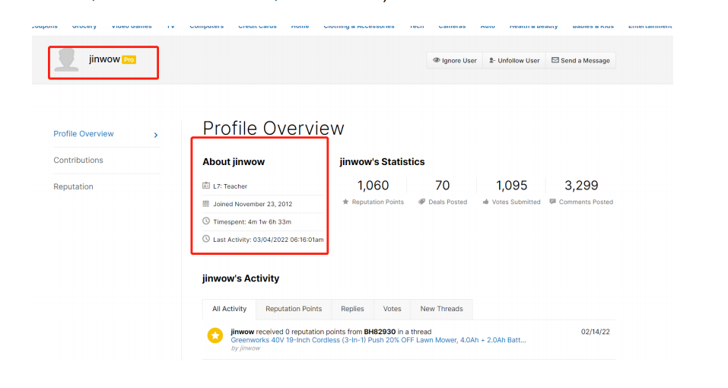The width and height of the screenshot is (728, 388).
Task: Click the tag icon beside Deals Posted
Action: click(x=421, y=202)
